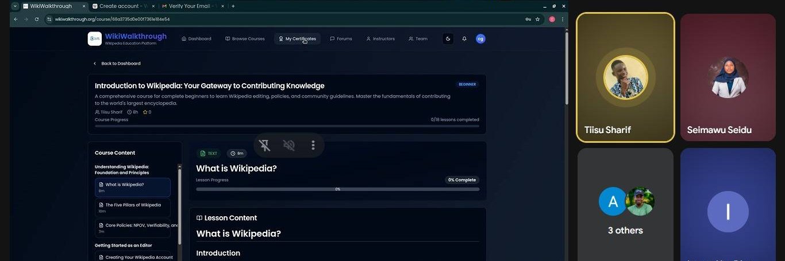The height and width of the screenshot is (261, 785).
Task: Go to My Certificates
Action: coord(297,39)
